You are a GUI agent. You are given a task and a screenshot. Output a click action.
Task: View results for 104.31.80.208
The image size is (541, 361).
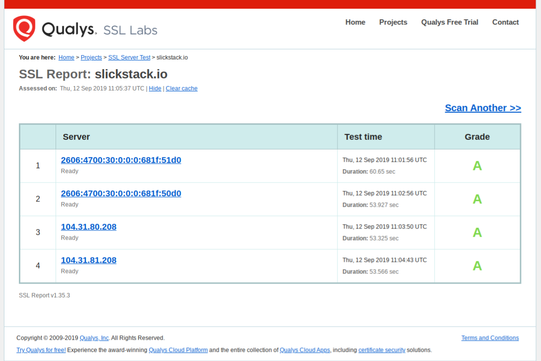coord(88,226)
